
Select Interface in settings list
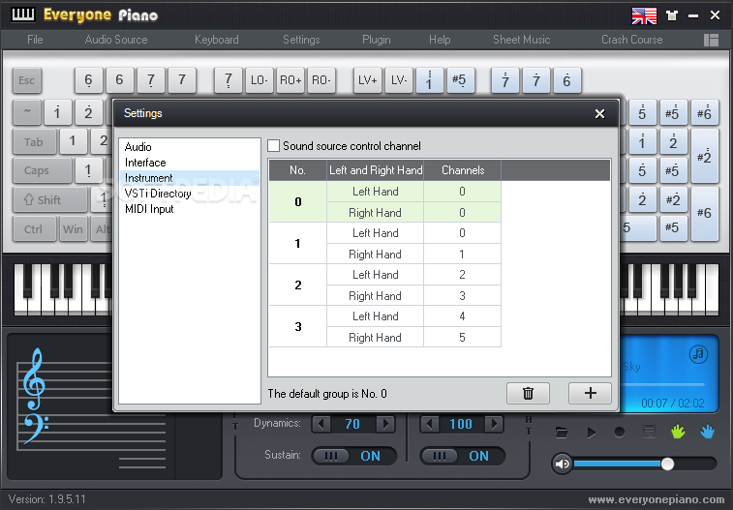click(190, 162)
